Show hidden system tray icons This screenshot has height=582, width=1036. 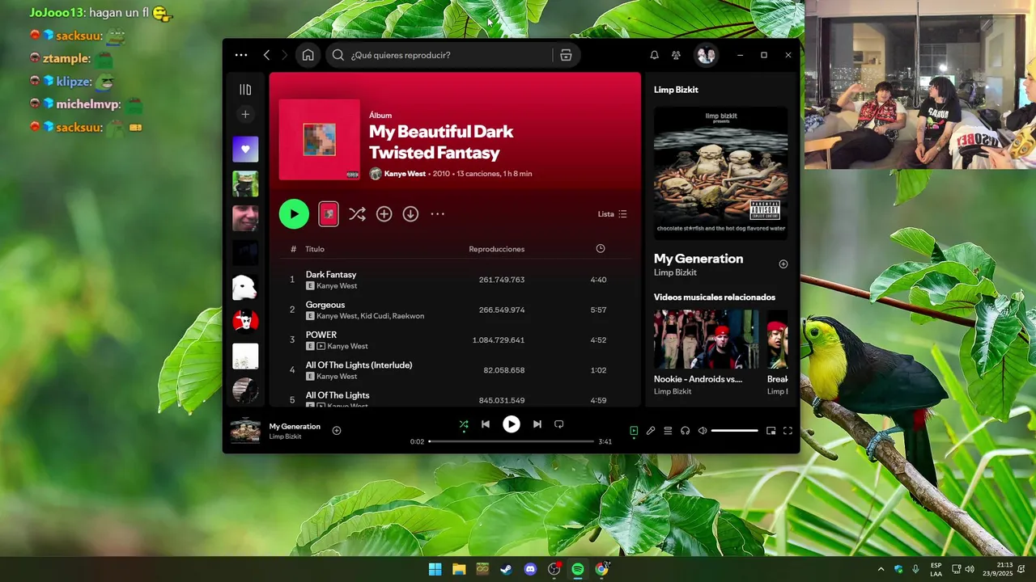point(881,569)
